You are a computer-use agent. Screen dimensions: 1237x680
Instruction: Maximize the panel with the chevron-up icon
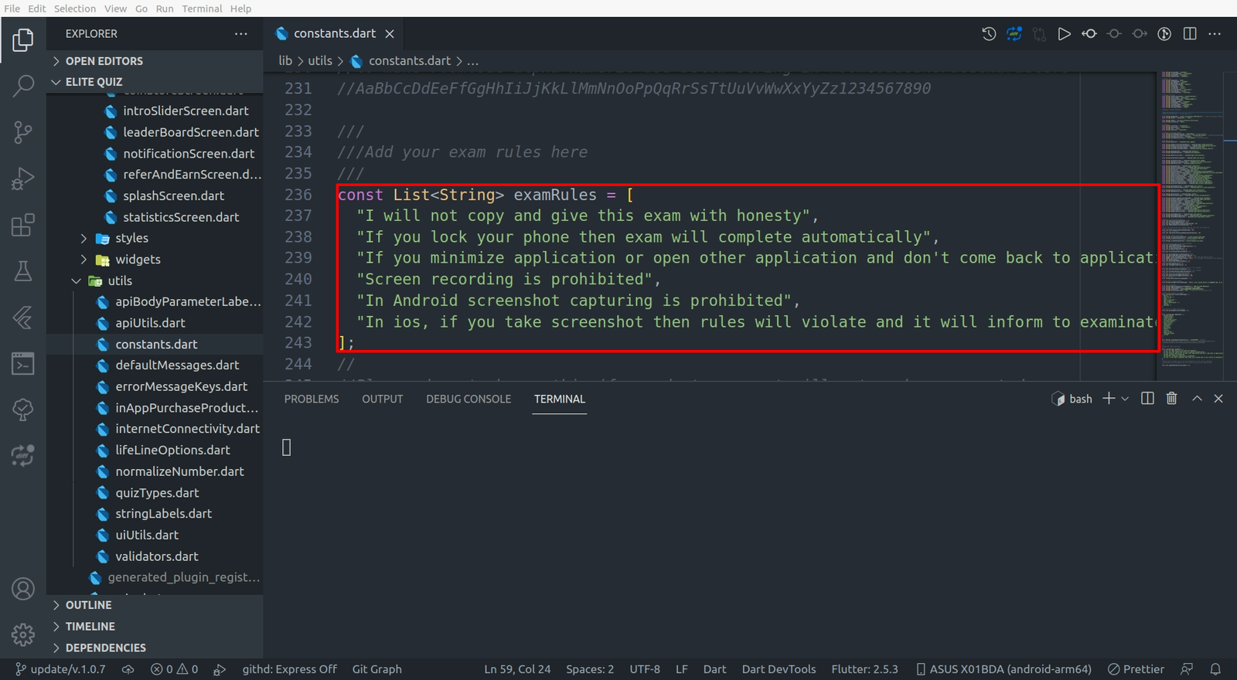[1197, 399]
